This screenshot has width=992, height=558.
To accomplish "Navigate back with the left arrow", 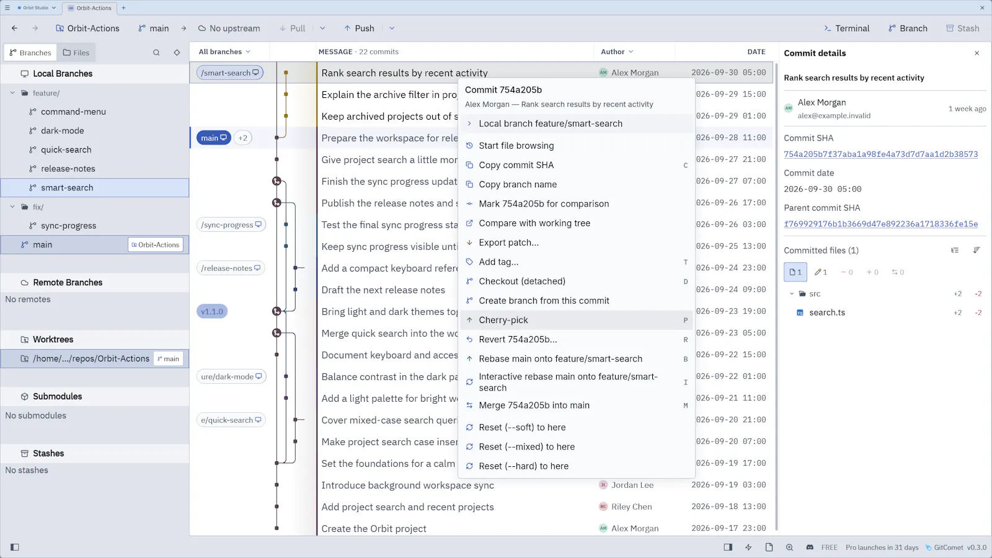I will pyautogui.click(x=15, y=29).
